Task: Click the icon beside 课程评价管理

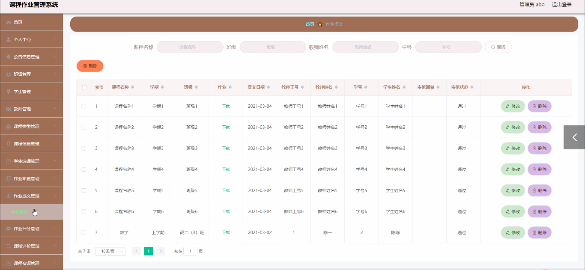Action: pyautogui.click(x=9, y=246)
